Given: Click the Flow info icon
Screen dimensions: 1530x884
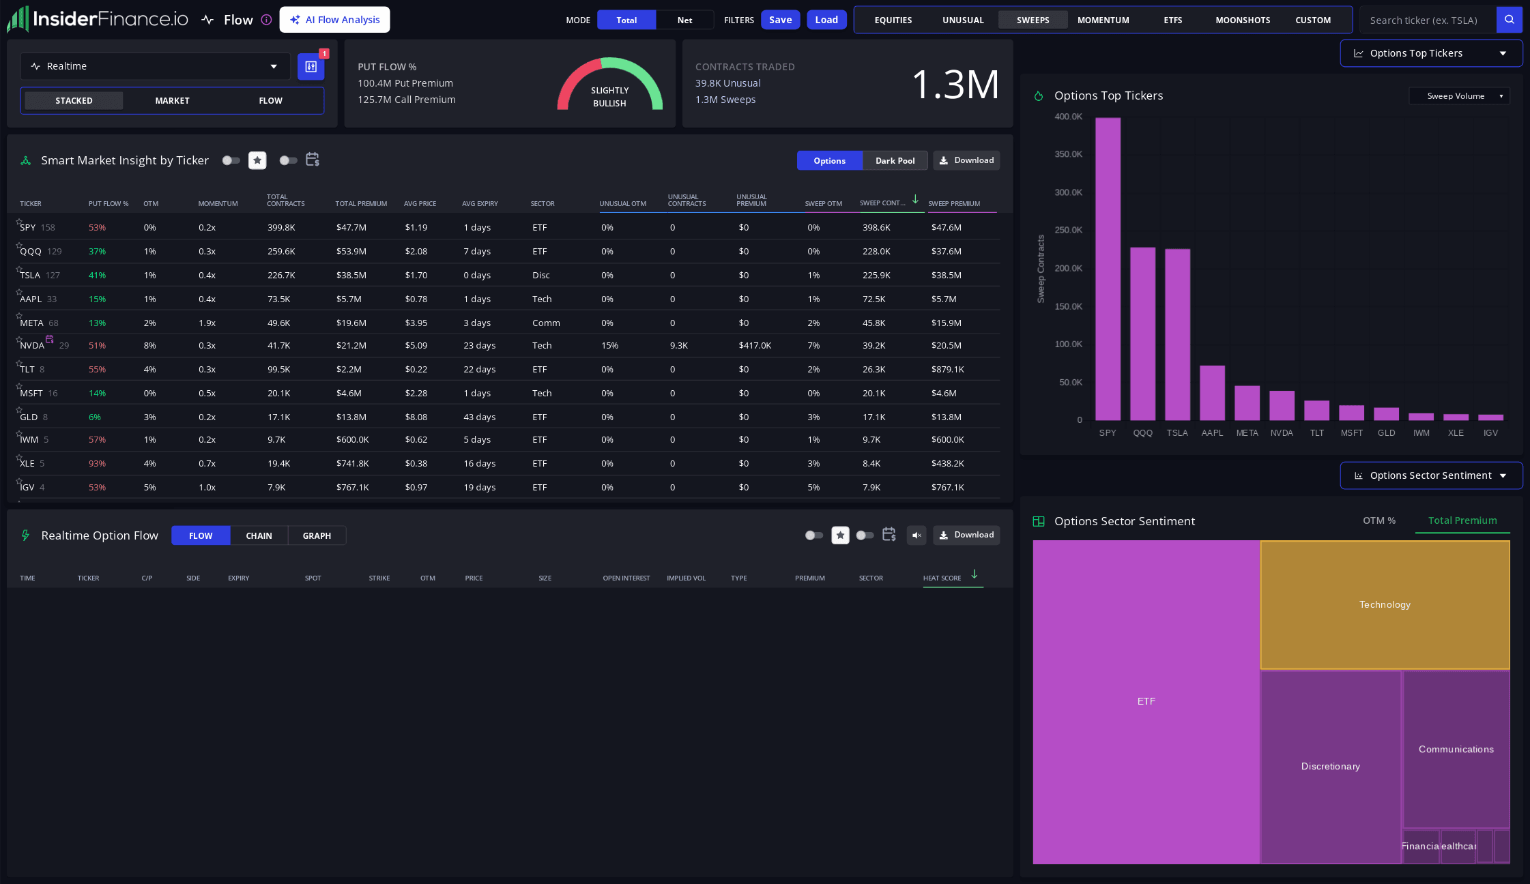Looking at the screenshot, I should (267, 20).
